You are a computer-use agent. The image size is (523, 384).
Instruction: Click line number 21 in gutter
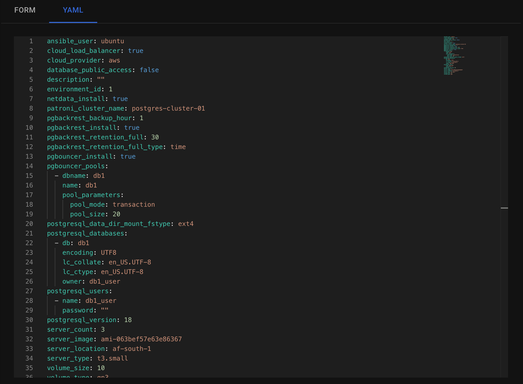29,233
